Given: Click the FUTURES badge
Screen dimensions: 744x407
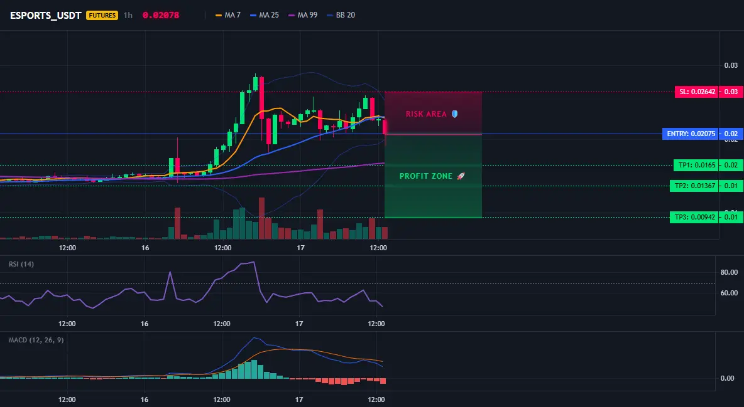Looking at the screenshot, I should pos(102,15).
